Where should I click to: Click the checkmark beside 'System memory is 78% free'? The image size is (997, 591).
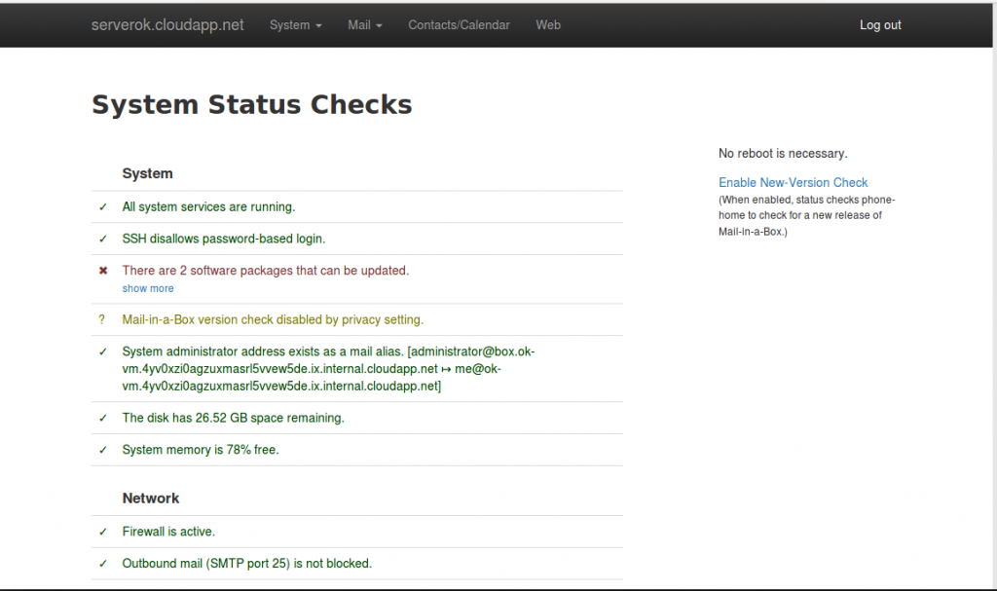tap(102, 450)
